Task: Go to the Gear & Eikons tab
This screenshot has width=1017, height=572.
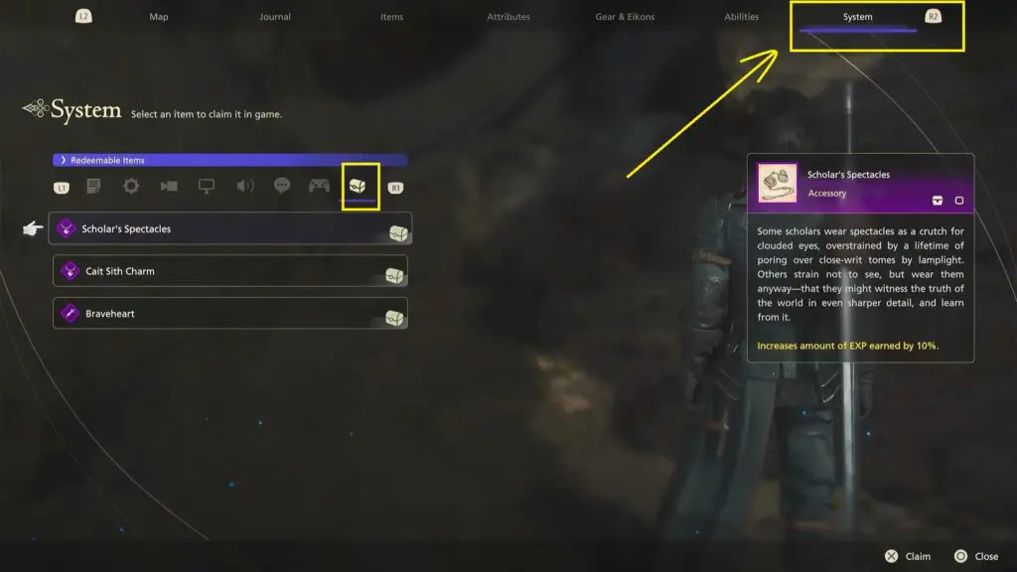Action: tap(625, 17)
